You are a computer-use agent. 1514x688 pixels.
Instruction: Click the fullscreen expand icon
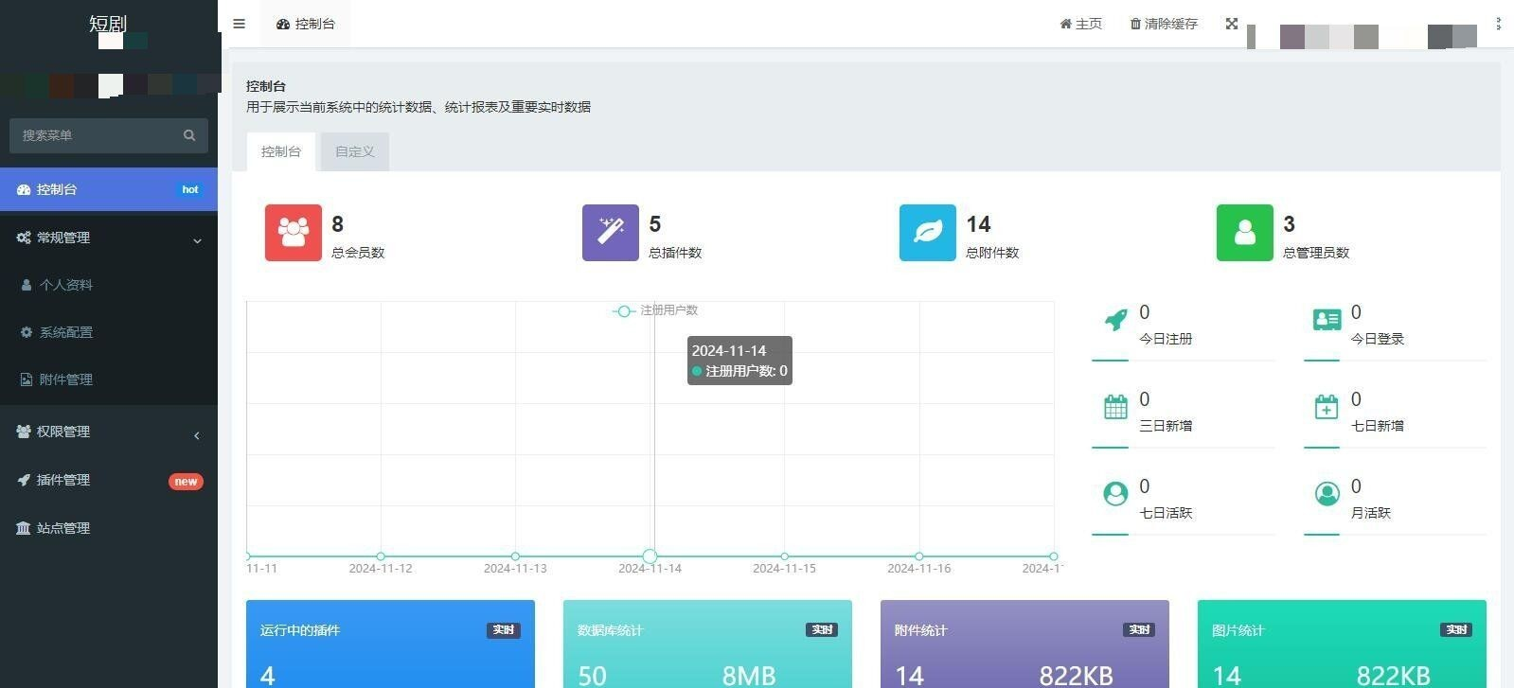1231,24
